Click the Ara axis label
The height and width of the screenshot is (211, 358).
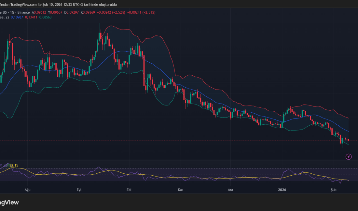pyautogui.click(x=230, y=190)
